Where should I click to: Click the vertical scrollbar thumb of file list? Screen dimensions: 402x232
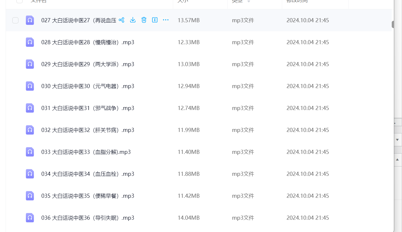(393, 25)
